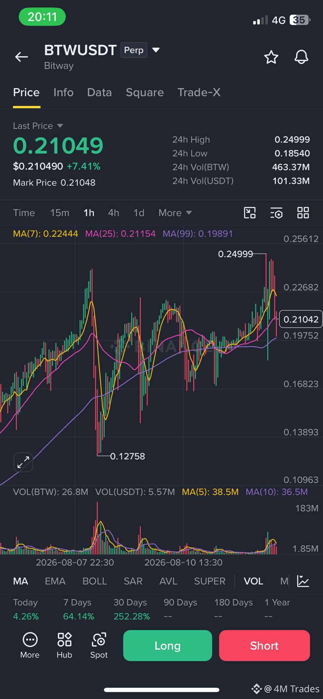The image size is (323, 699).
Task: Select the Time chart interval
Action: (24, 213)
